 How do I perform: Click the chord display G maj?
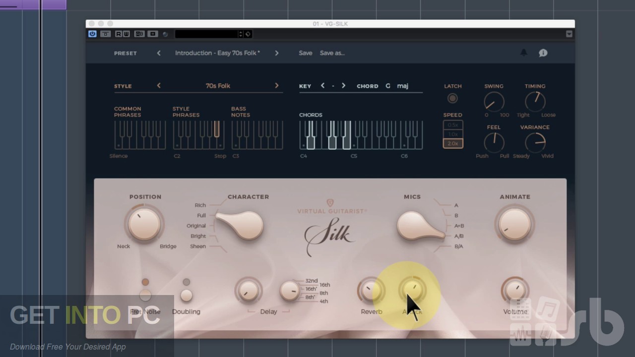[397, 86]
